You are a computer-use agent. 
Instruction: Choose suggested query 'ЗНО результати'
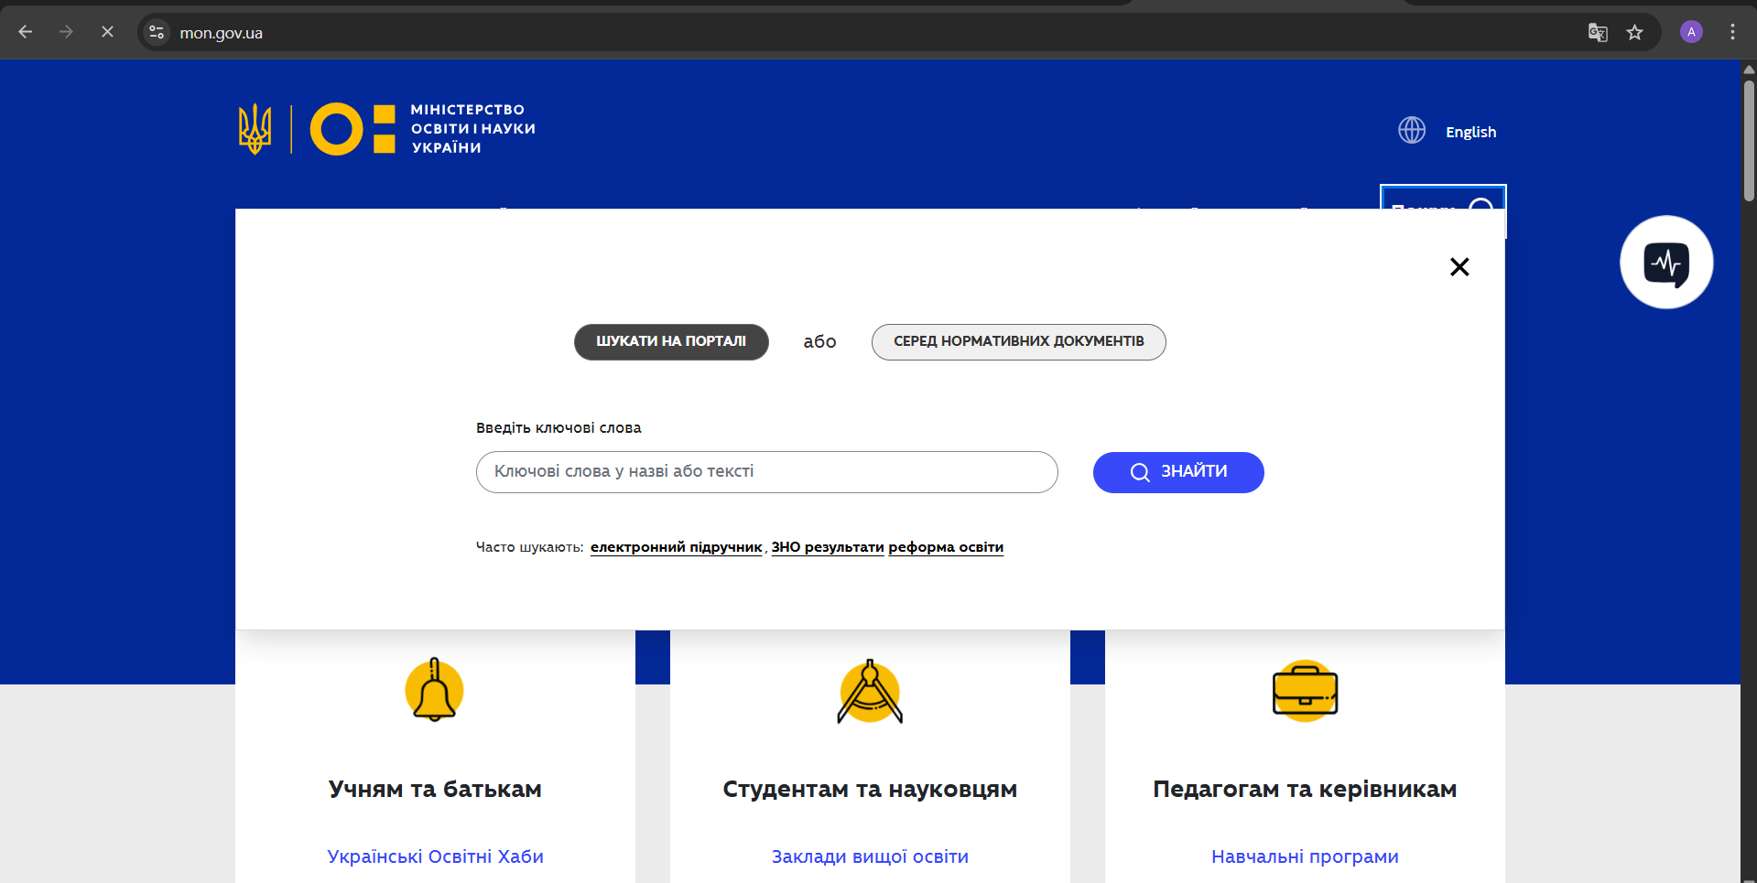828,547
